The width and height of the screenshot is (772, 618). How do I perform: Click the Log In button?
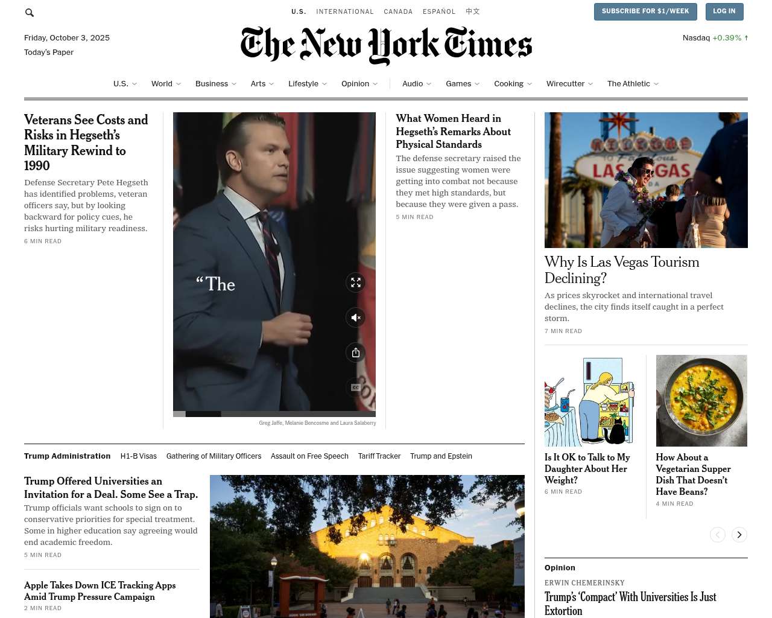pos(724,11)
